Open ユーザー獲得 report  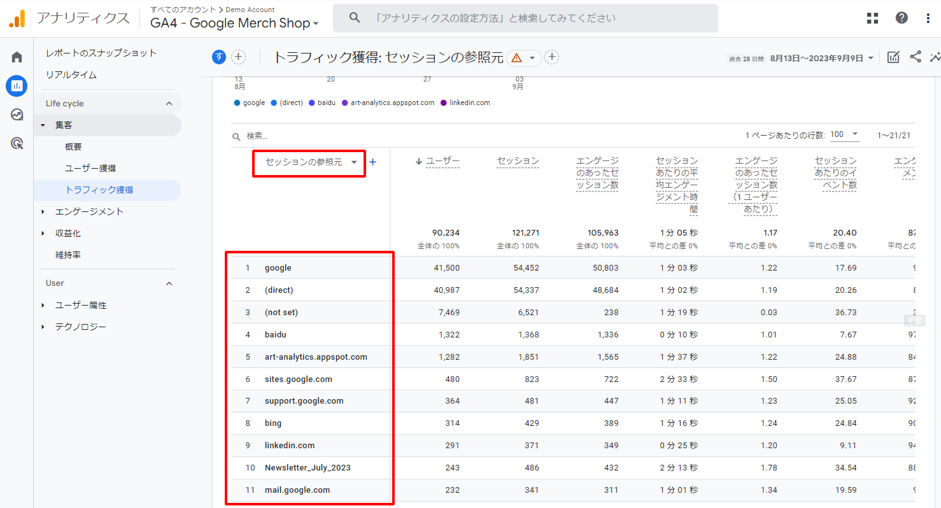[90, 169]
